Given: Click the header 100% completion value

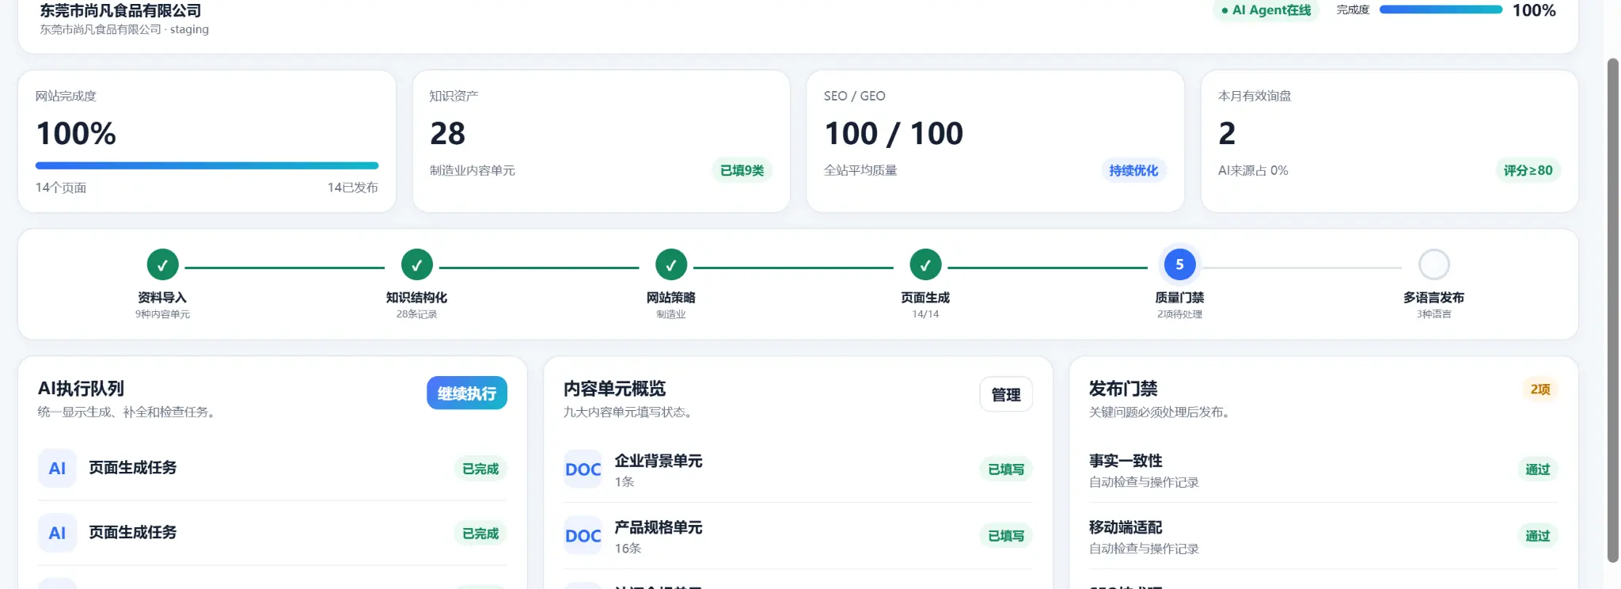Looking at the screenshot, I should click(x=1534, y=10).
